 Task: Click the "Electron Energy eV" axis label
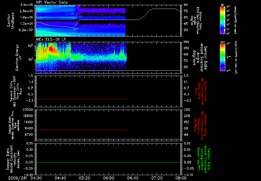18,58
